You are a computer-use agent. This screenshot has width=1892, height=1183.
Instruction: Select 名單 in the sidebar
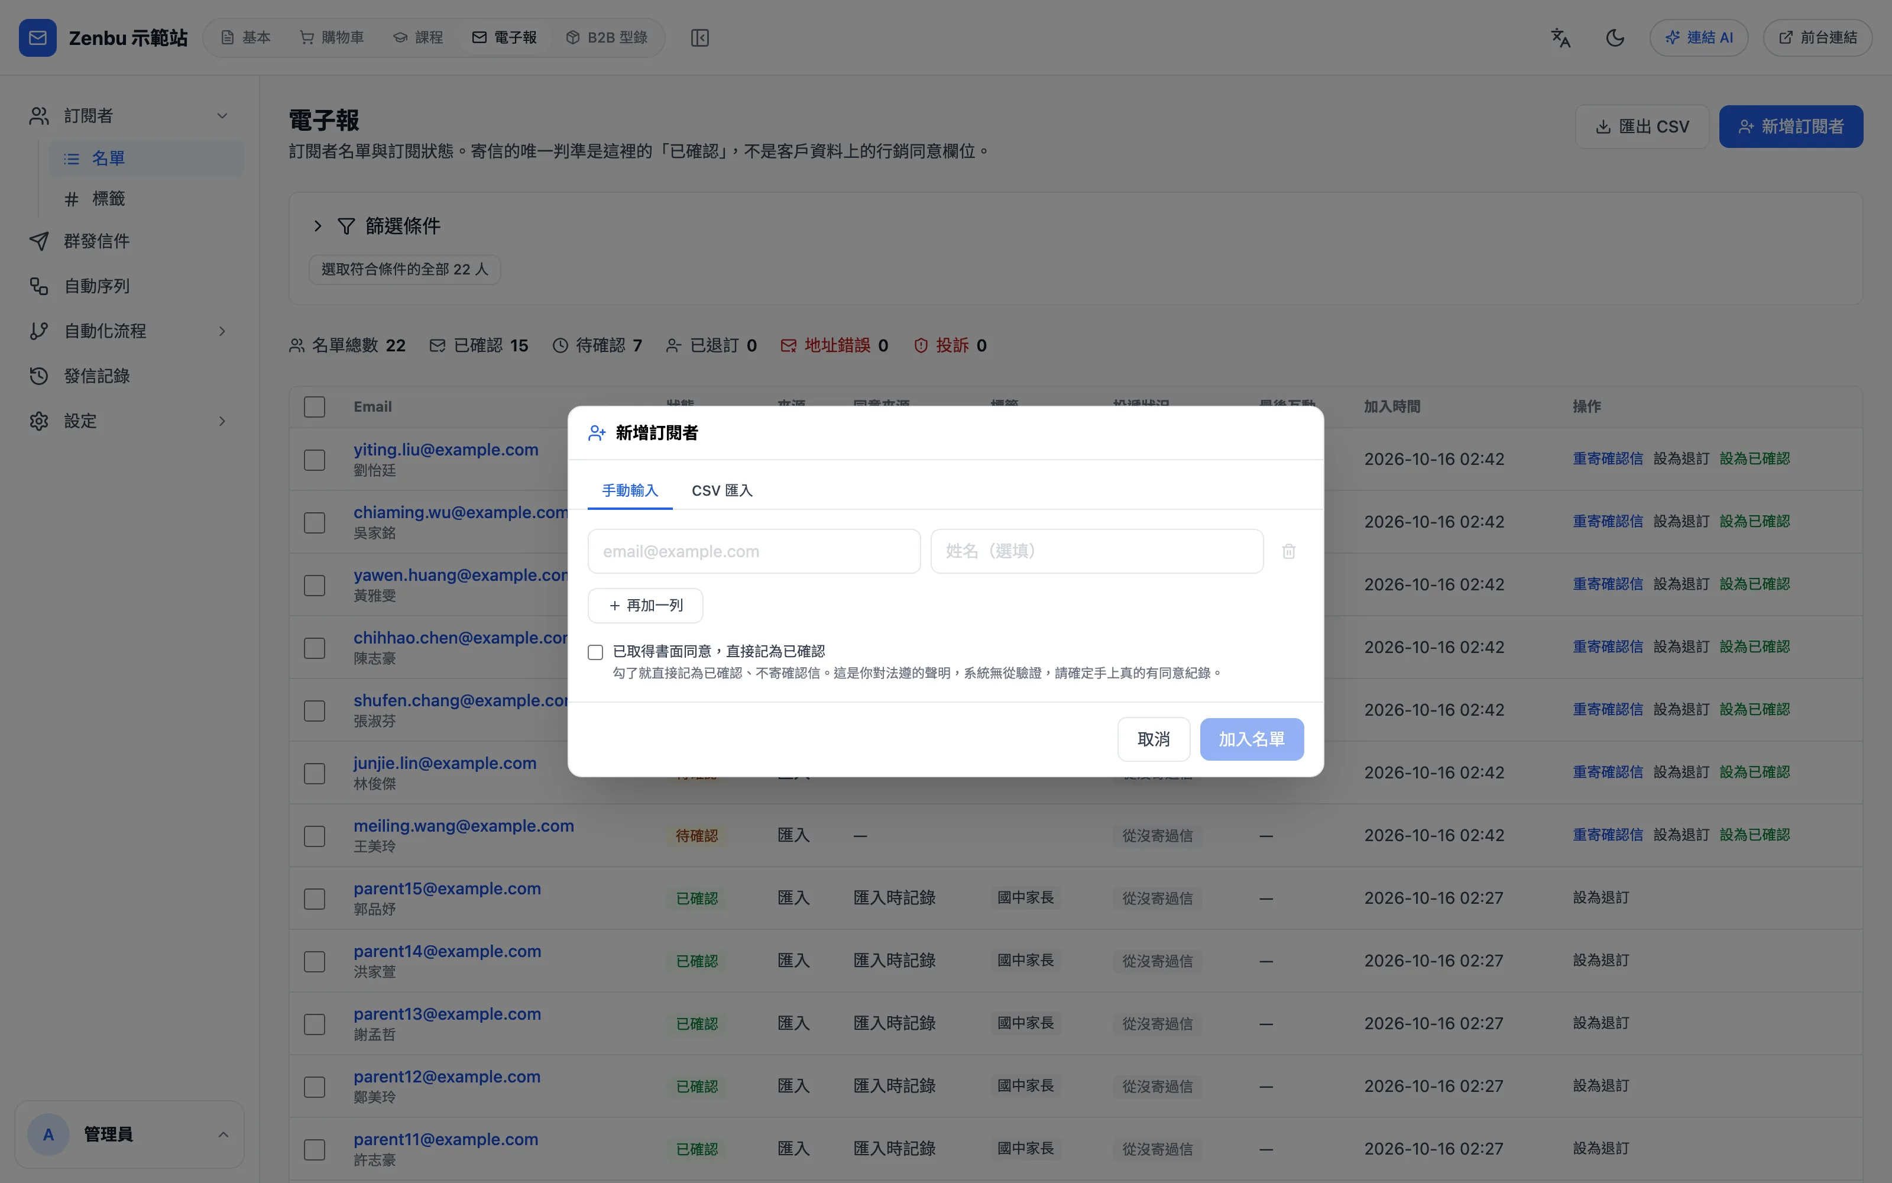point(146,158)
